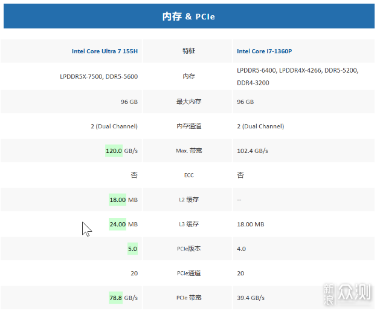Select the 4.0 PCIe version value

point(241,249)
